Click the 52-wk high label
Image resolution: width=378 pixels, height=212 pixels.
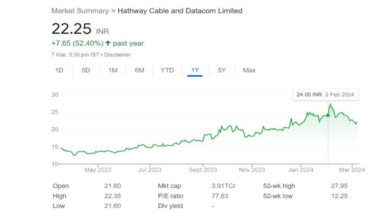(x=279, y=186)
